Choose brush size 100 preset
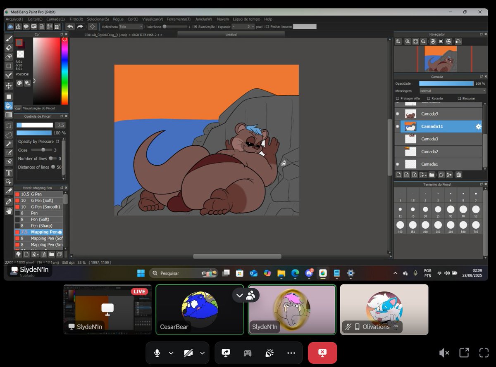 pyautogui.click(x=400, y=226)
